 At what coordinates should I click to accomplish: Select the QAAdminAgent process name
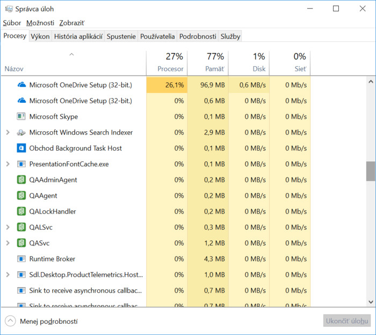click(x=53, y=180)
